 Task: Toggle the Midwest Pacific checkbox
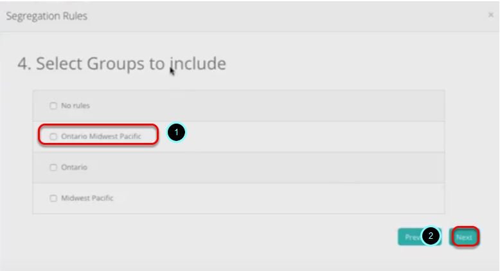[54, 198]
